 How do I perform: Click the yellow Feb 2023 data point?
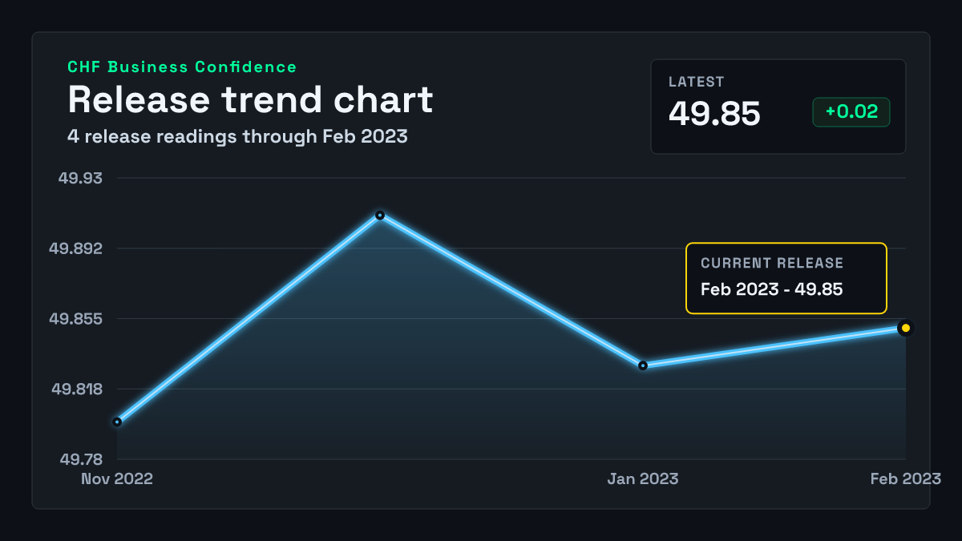point(905,328)
